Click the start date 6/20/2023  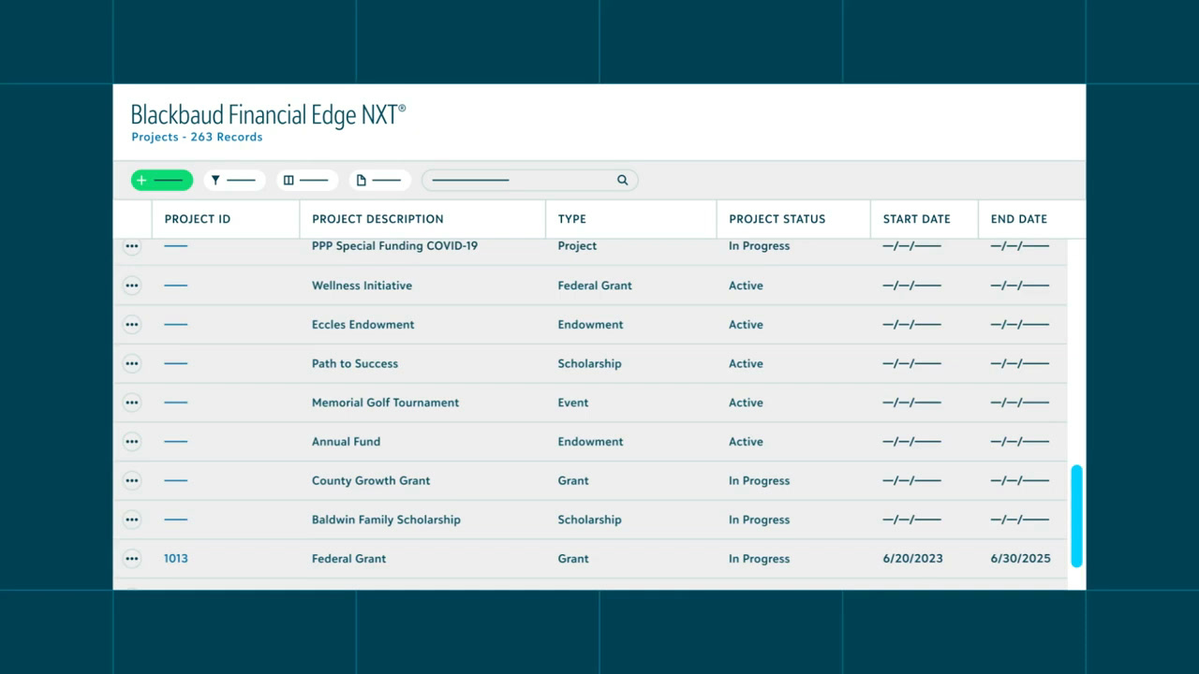pyautogui.click(x=912, y=559)
